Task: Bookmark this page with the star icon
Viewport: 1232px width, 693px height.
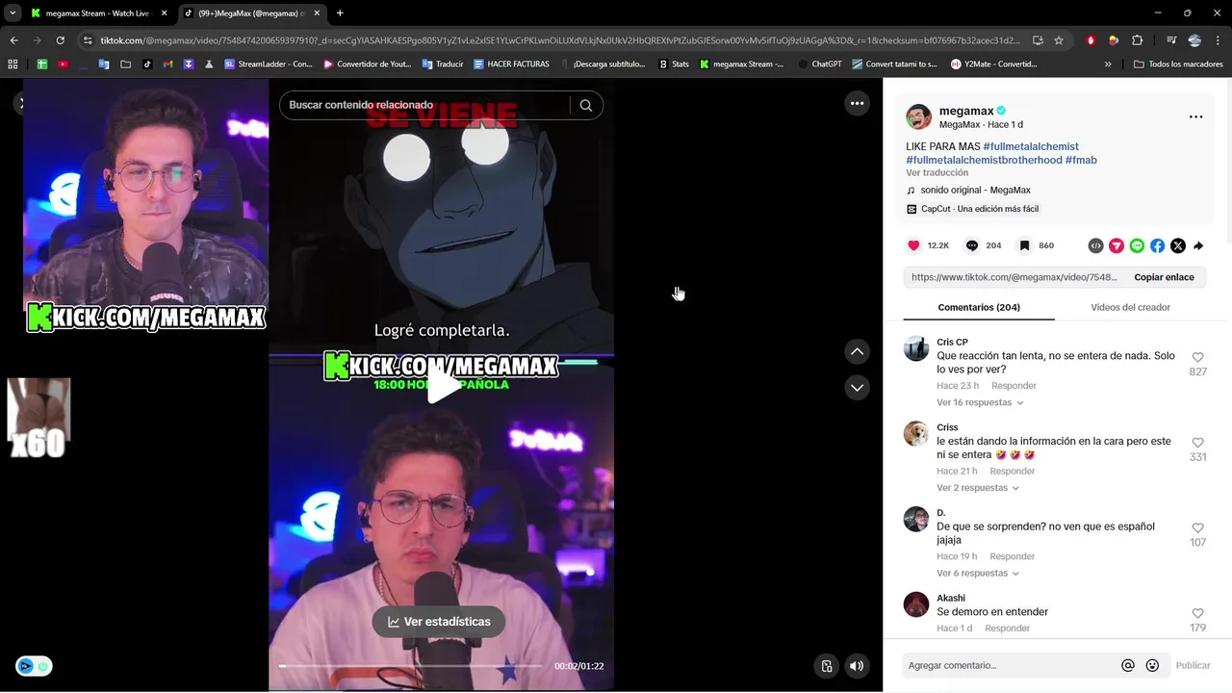Action: click(x=1059, y=40)
